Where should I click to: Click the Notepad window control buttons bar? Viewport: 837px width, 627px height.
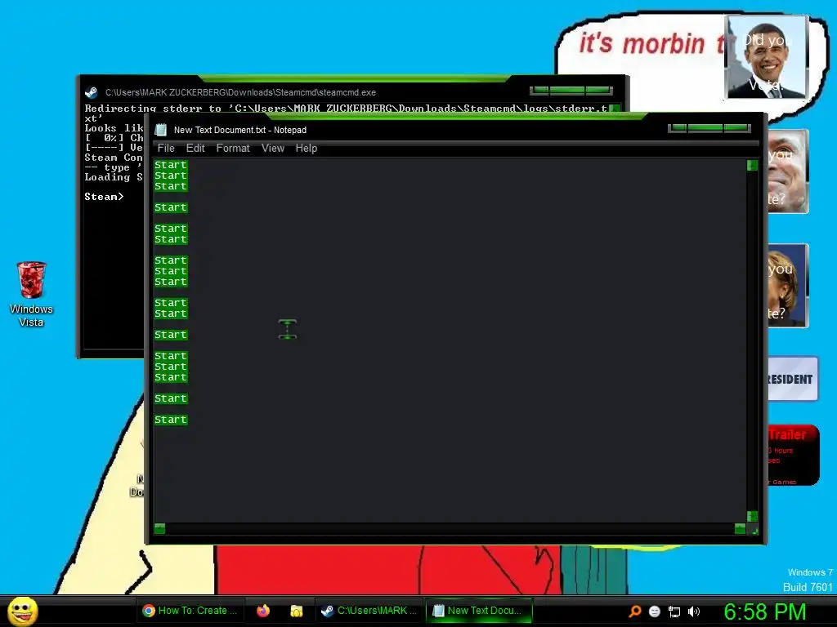coord(709,128)
